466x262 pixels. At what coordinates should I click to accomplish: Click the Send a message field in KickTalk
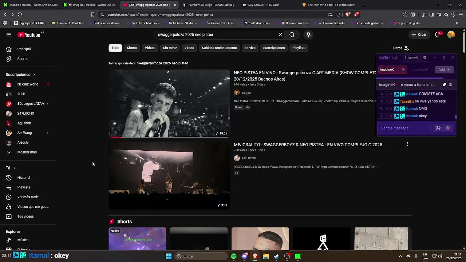pos(404,128)
